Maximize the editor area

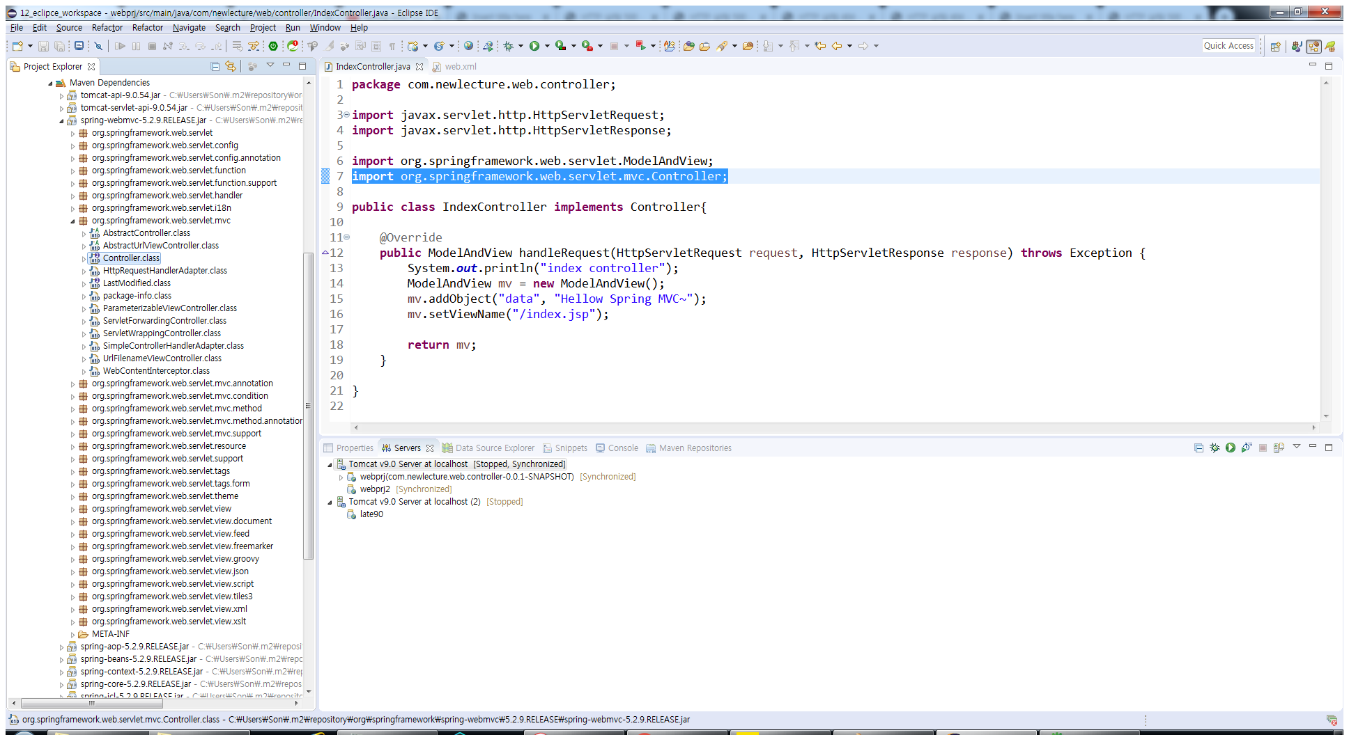point(1328,66)
